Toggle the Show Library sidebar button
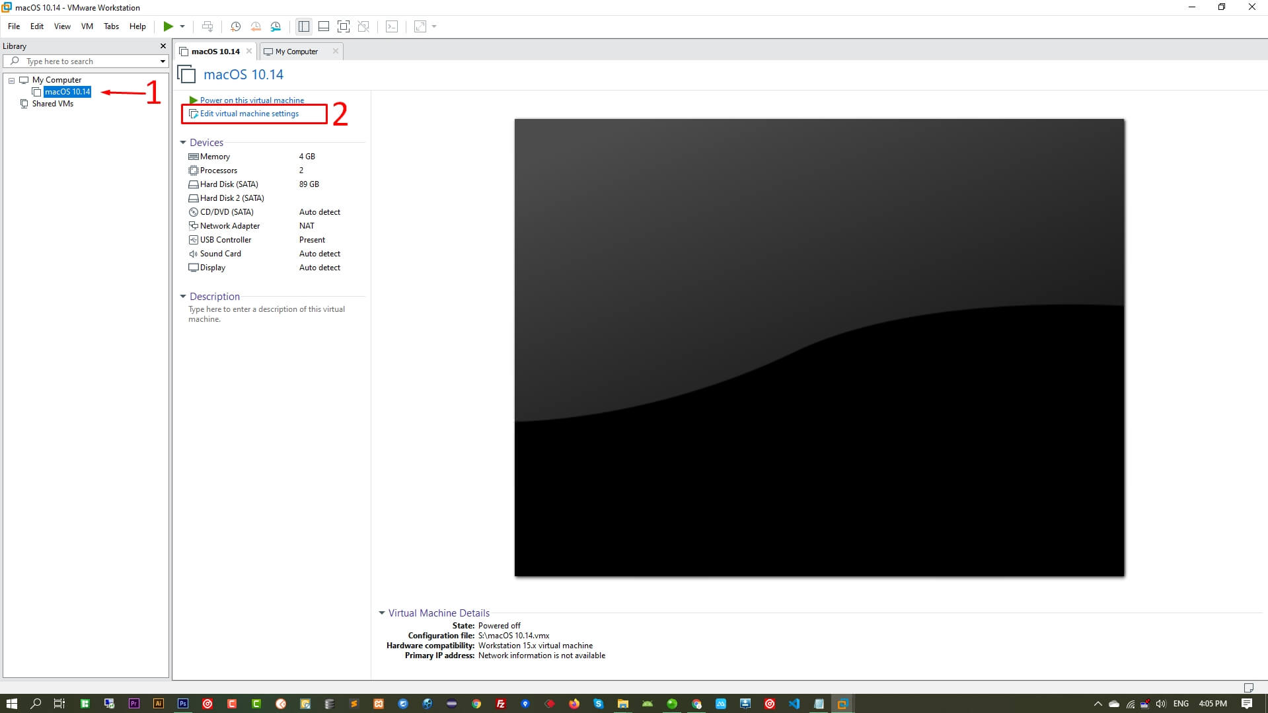The image size is (1268, 713). pos(304,26)
